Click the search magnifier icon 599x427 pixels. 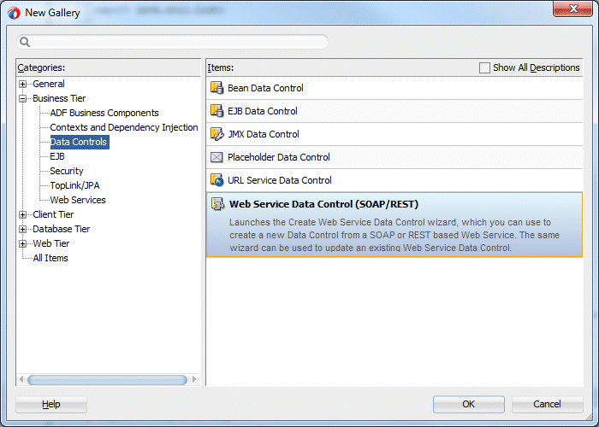(x=25, y=42)
